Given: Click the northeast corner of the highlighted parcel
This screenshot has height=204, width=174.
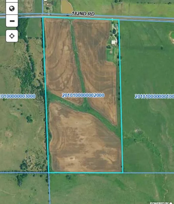Looking at the screenshot, I should (x=119, y=20).
